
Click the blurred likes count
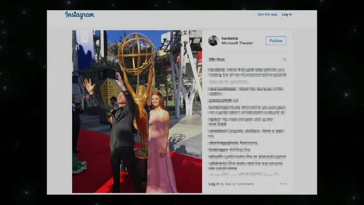216,59
